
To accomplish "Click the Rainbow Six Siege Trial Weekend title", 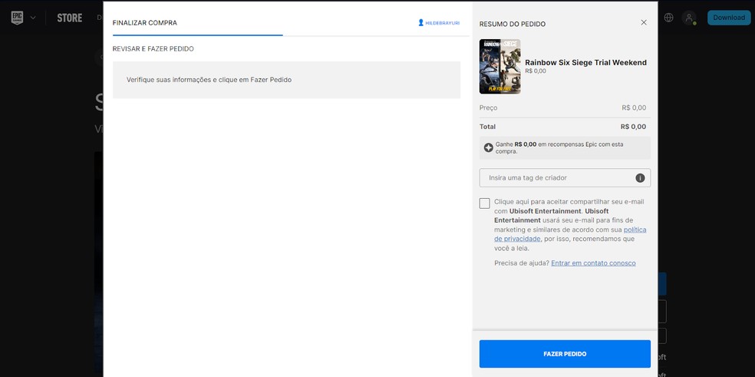I will (585, 63).
